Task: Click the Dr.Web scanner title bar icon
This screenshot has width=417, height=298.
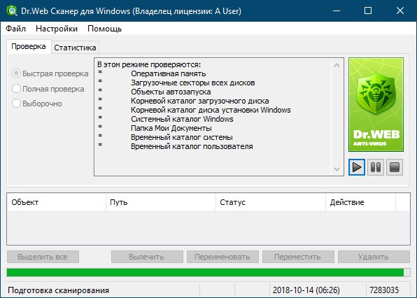Action: pos(12,11)
